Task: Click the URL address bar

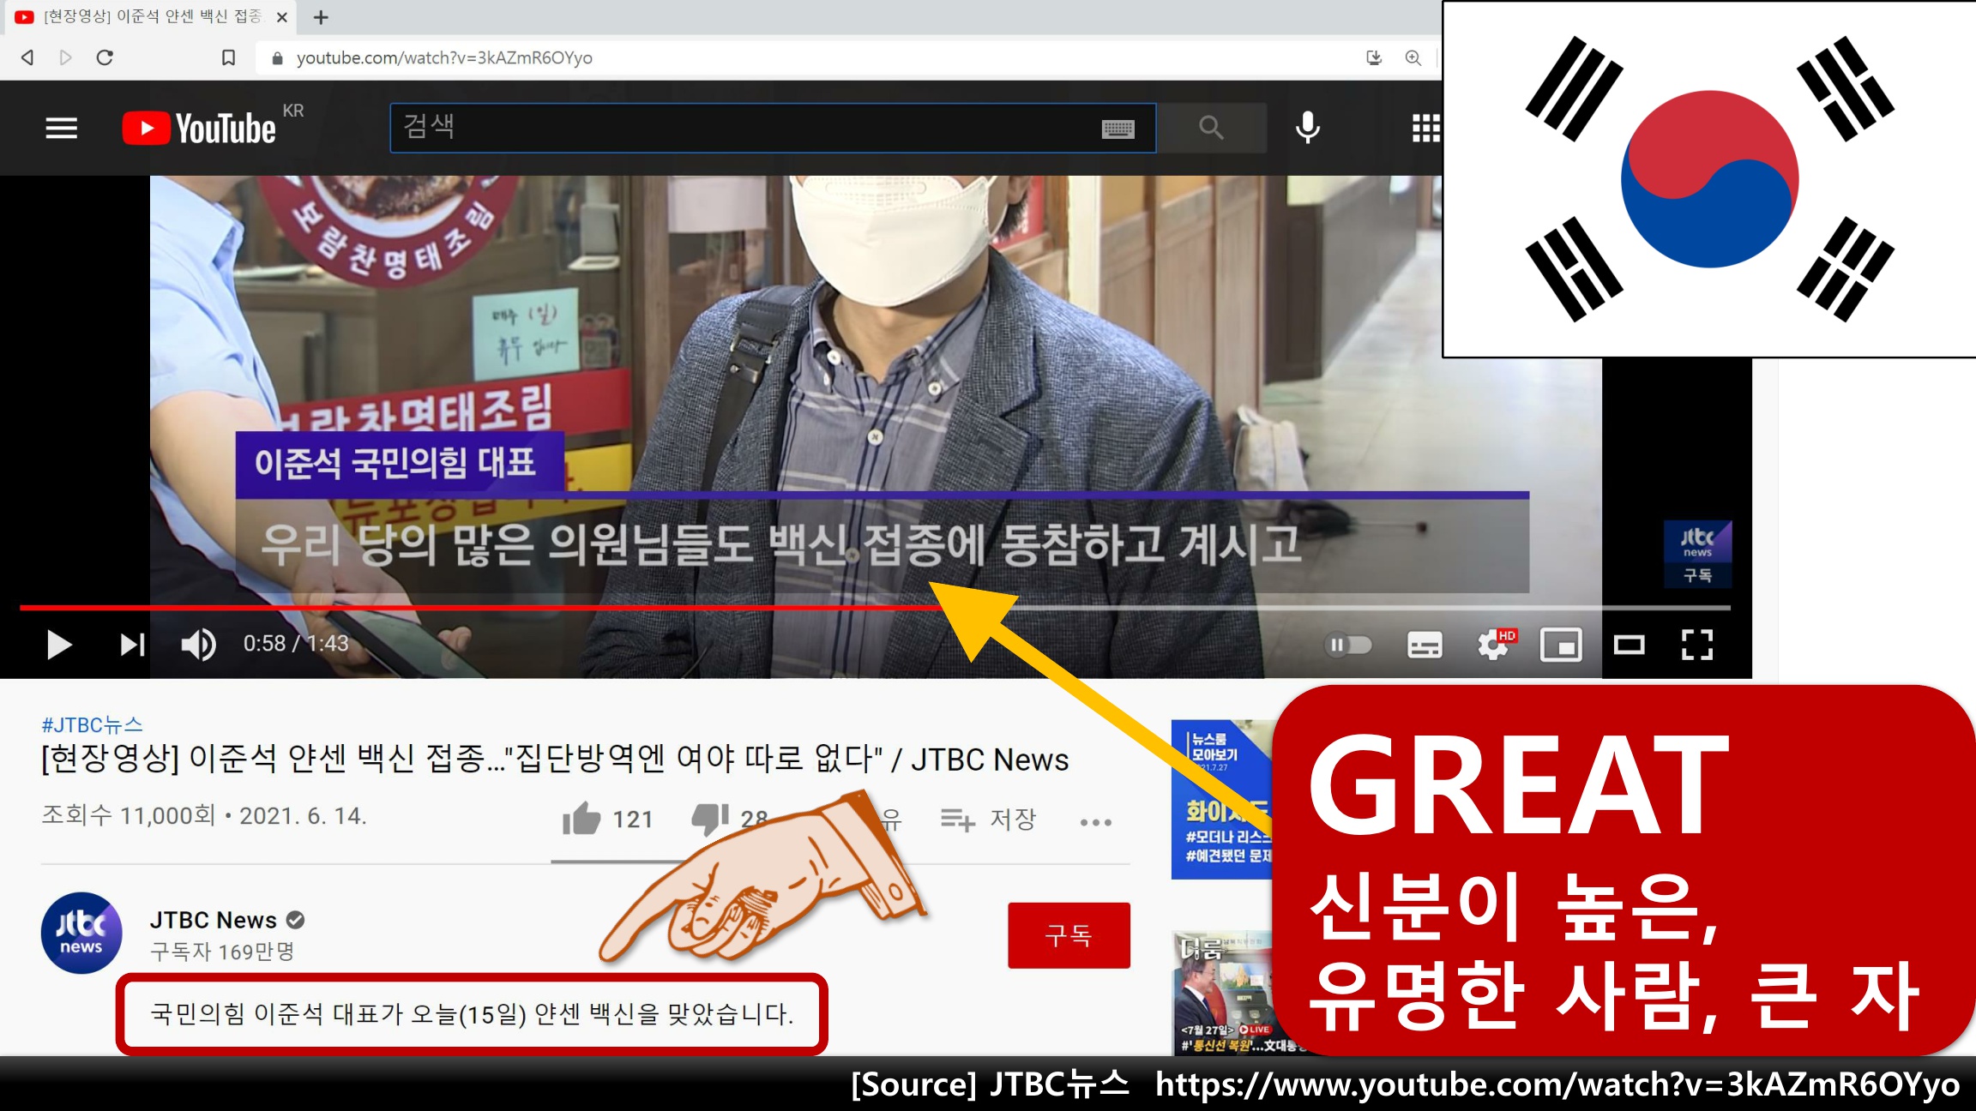Action: (x=806, y=57)
